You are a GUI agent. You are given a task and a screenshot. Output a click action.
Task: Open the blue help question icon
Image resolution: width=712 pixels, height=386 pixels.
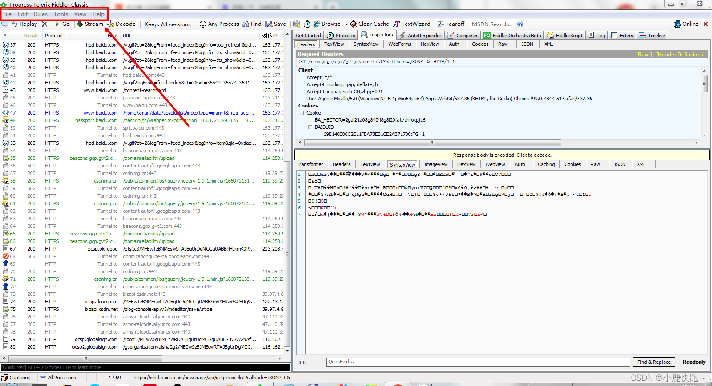tap(520, 24)
